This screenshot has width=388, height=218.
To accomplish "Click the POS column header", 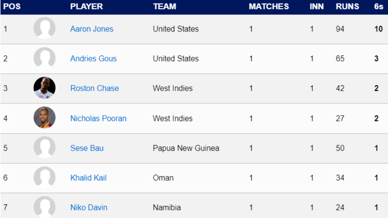I will [x=12, y=6].
